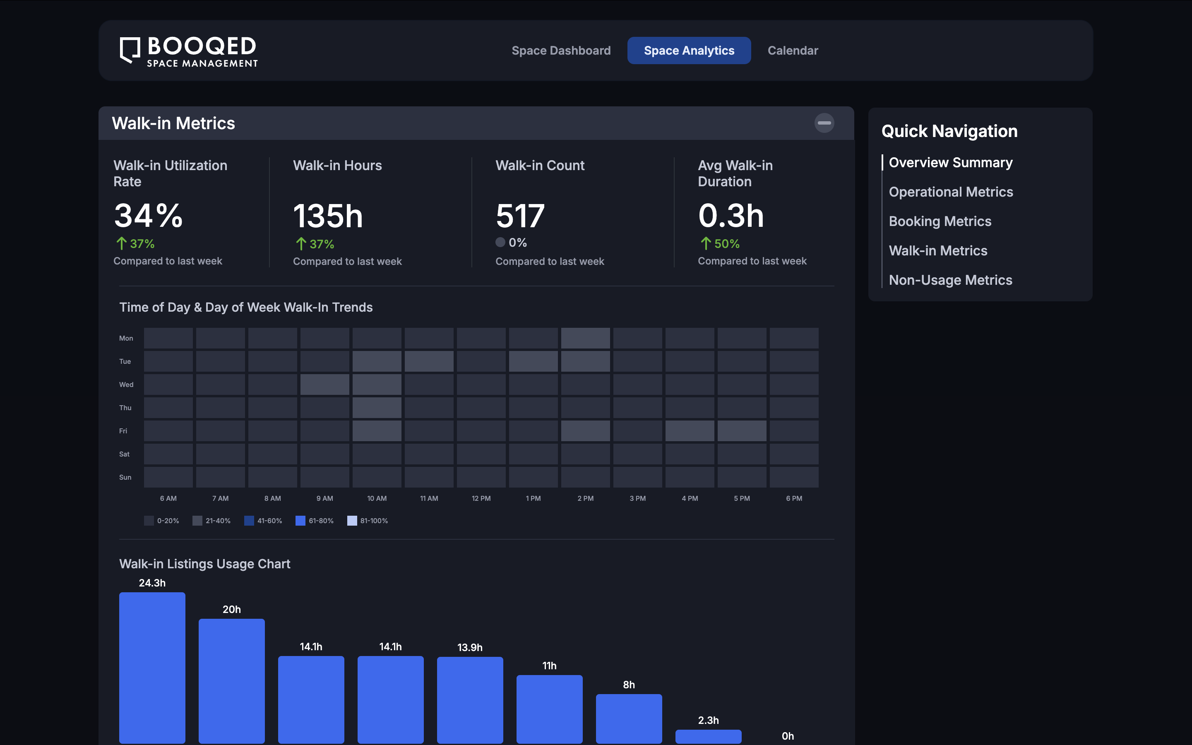Select the 0-20% legend color swatch
The image size is (1192, 745).
[149, 520]
